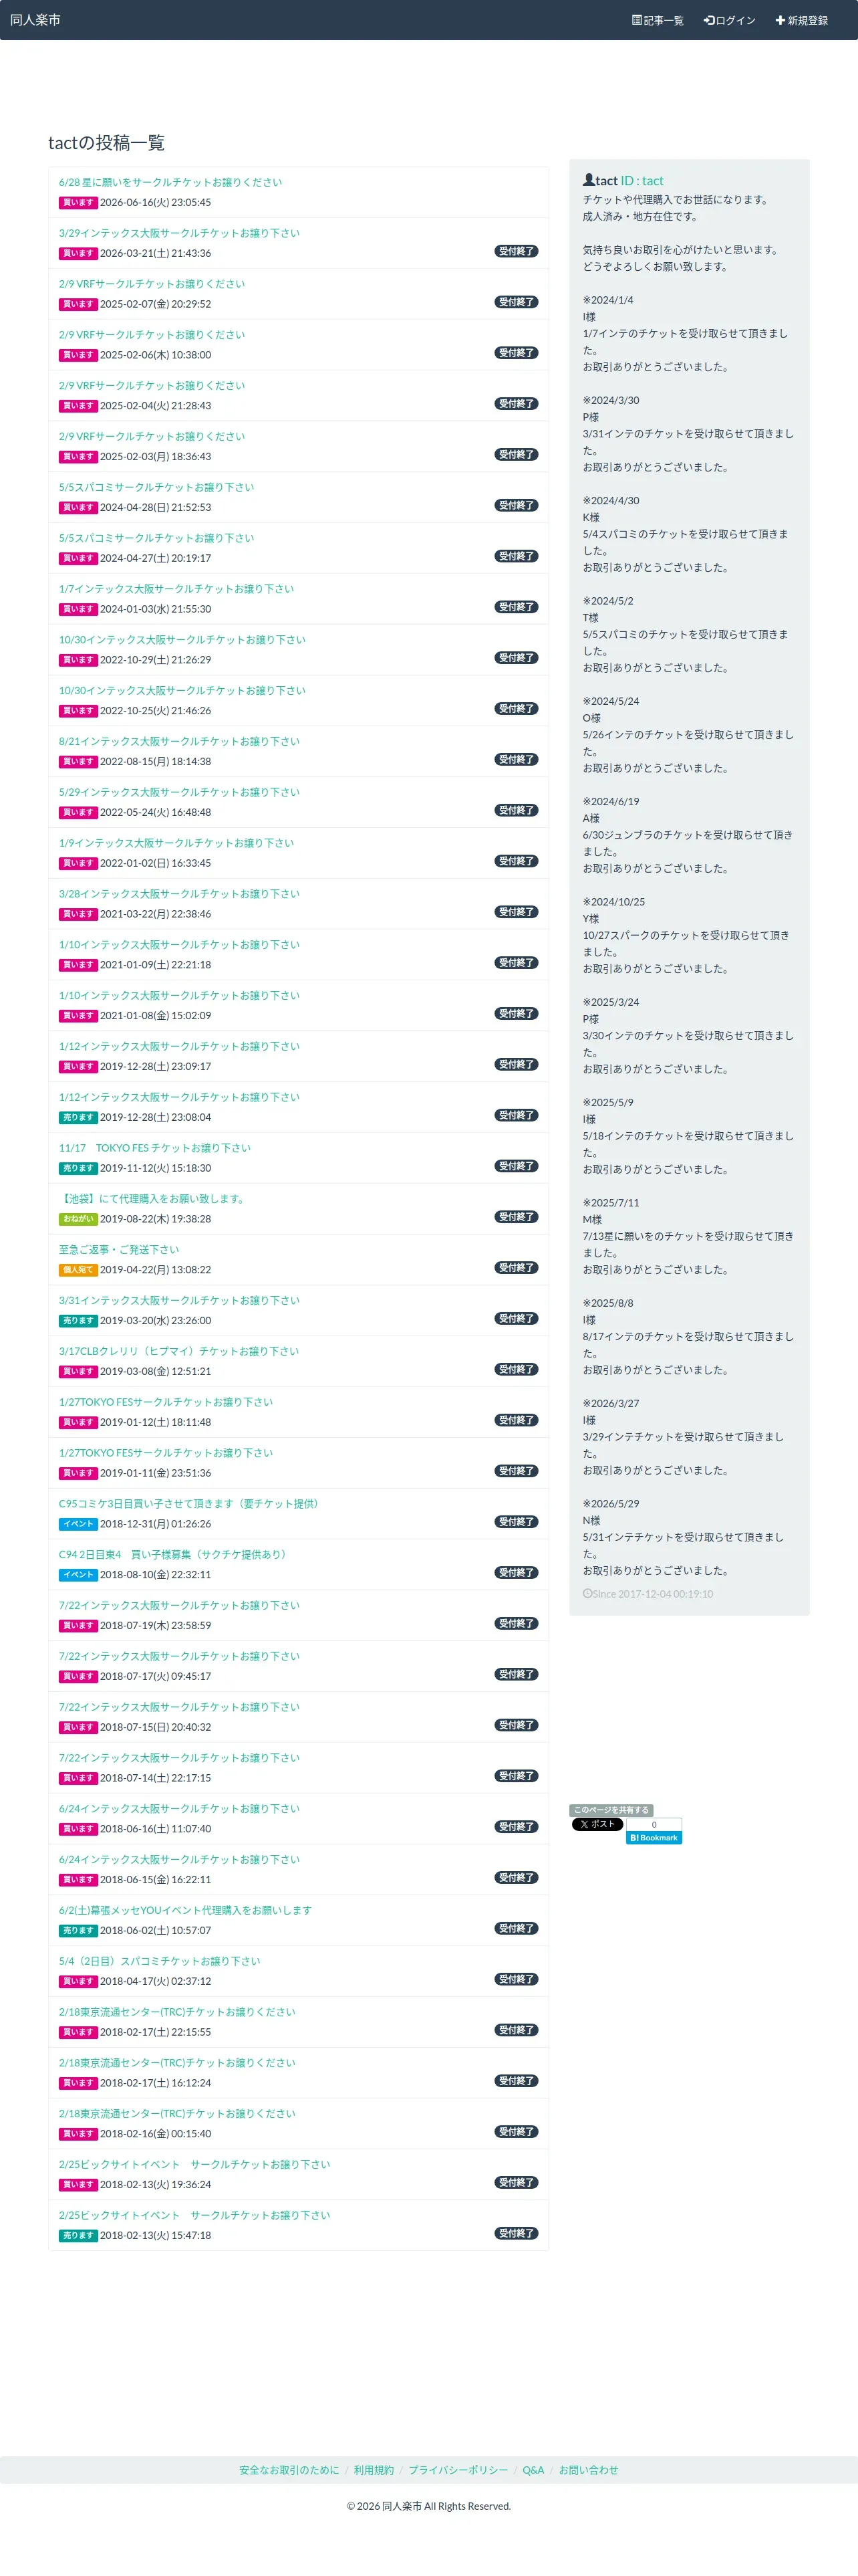Click 個人宛て tag on 至急ご返事 post
858x2576 pixels.
(78, 1270)
